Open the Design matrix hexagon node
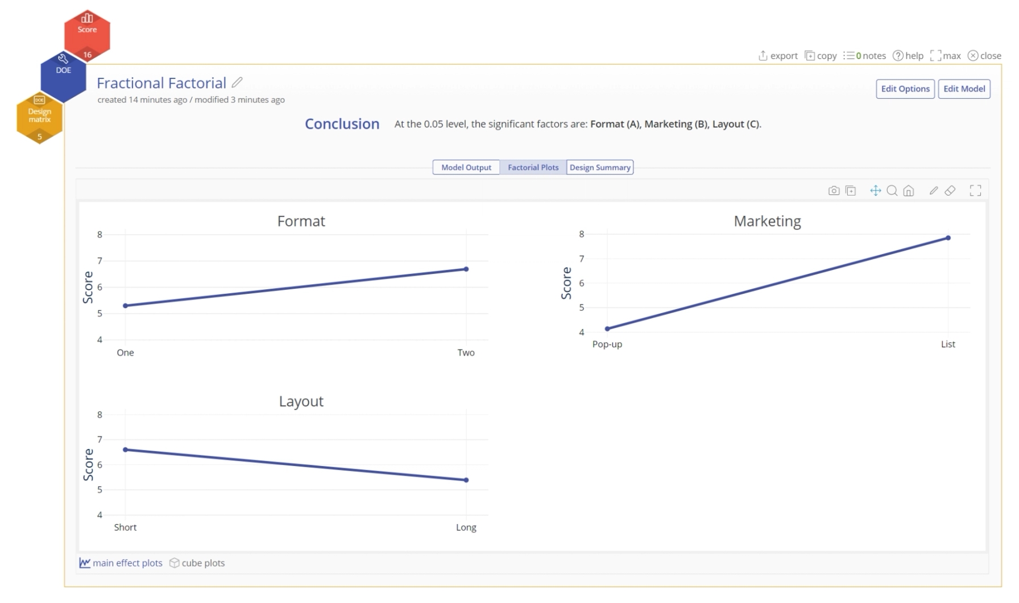This screenshot has width=1019, height=603. pos(40,117)
